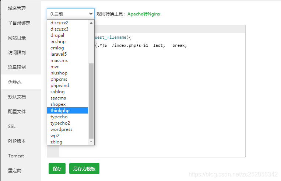Open the 域名管理 sidebar tab
Image resolution: width=281 pixels, height=181 pixels.
pos(21,8)
